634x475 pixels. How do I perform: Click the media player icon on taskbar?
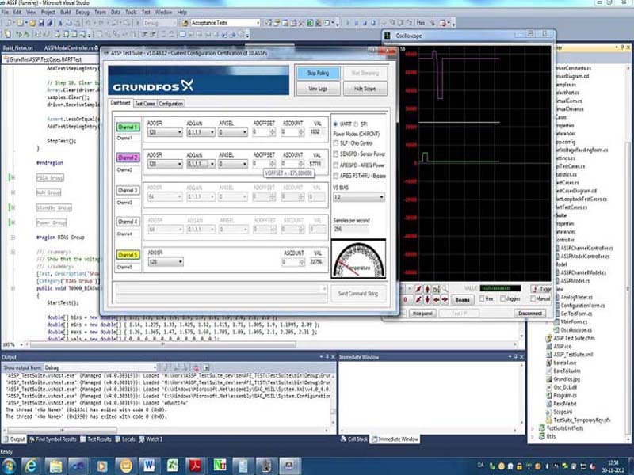pos(102,465)
